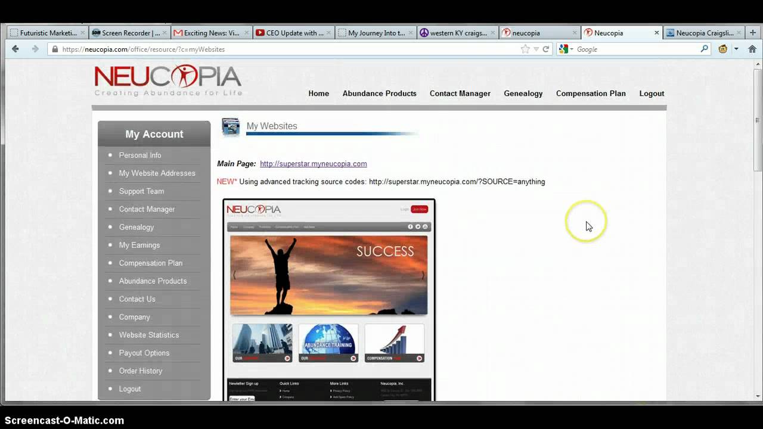Click scrollbar down arrow
This screenshot has width=763, height=429.
pos(758,396)
